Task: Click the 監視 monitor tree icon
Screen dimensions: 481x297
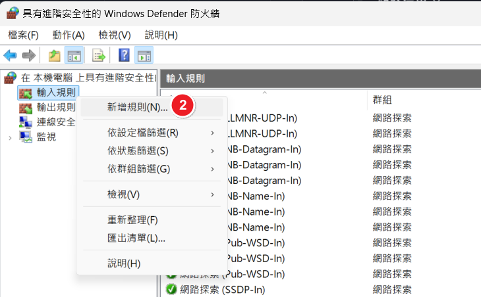Action: (x=26, y=137)
